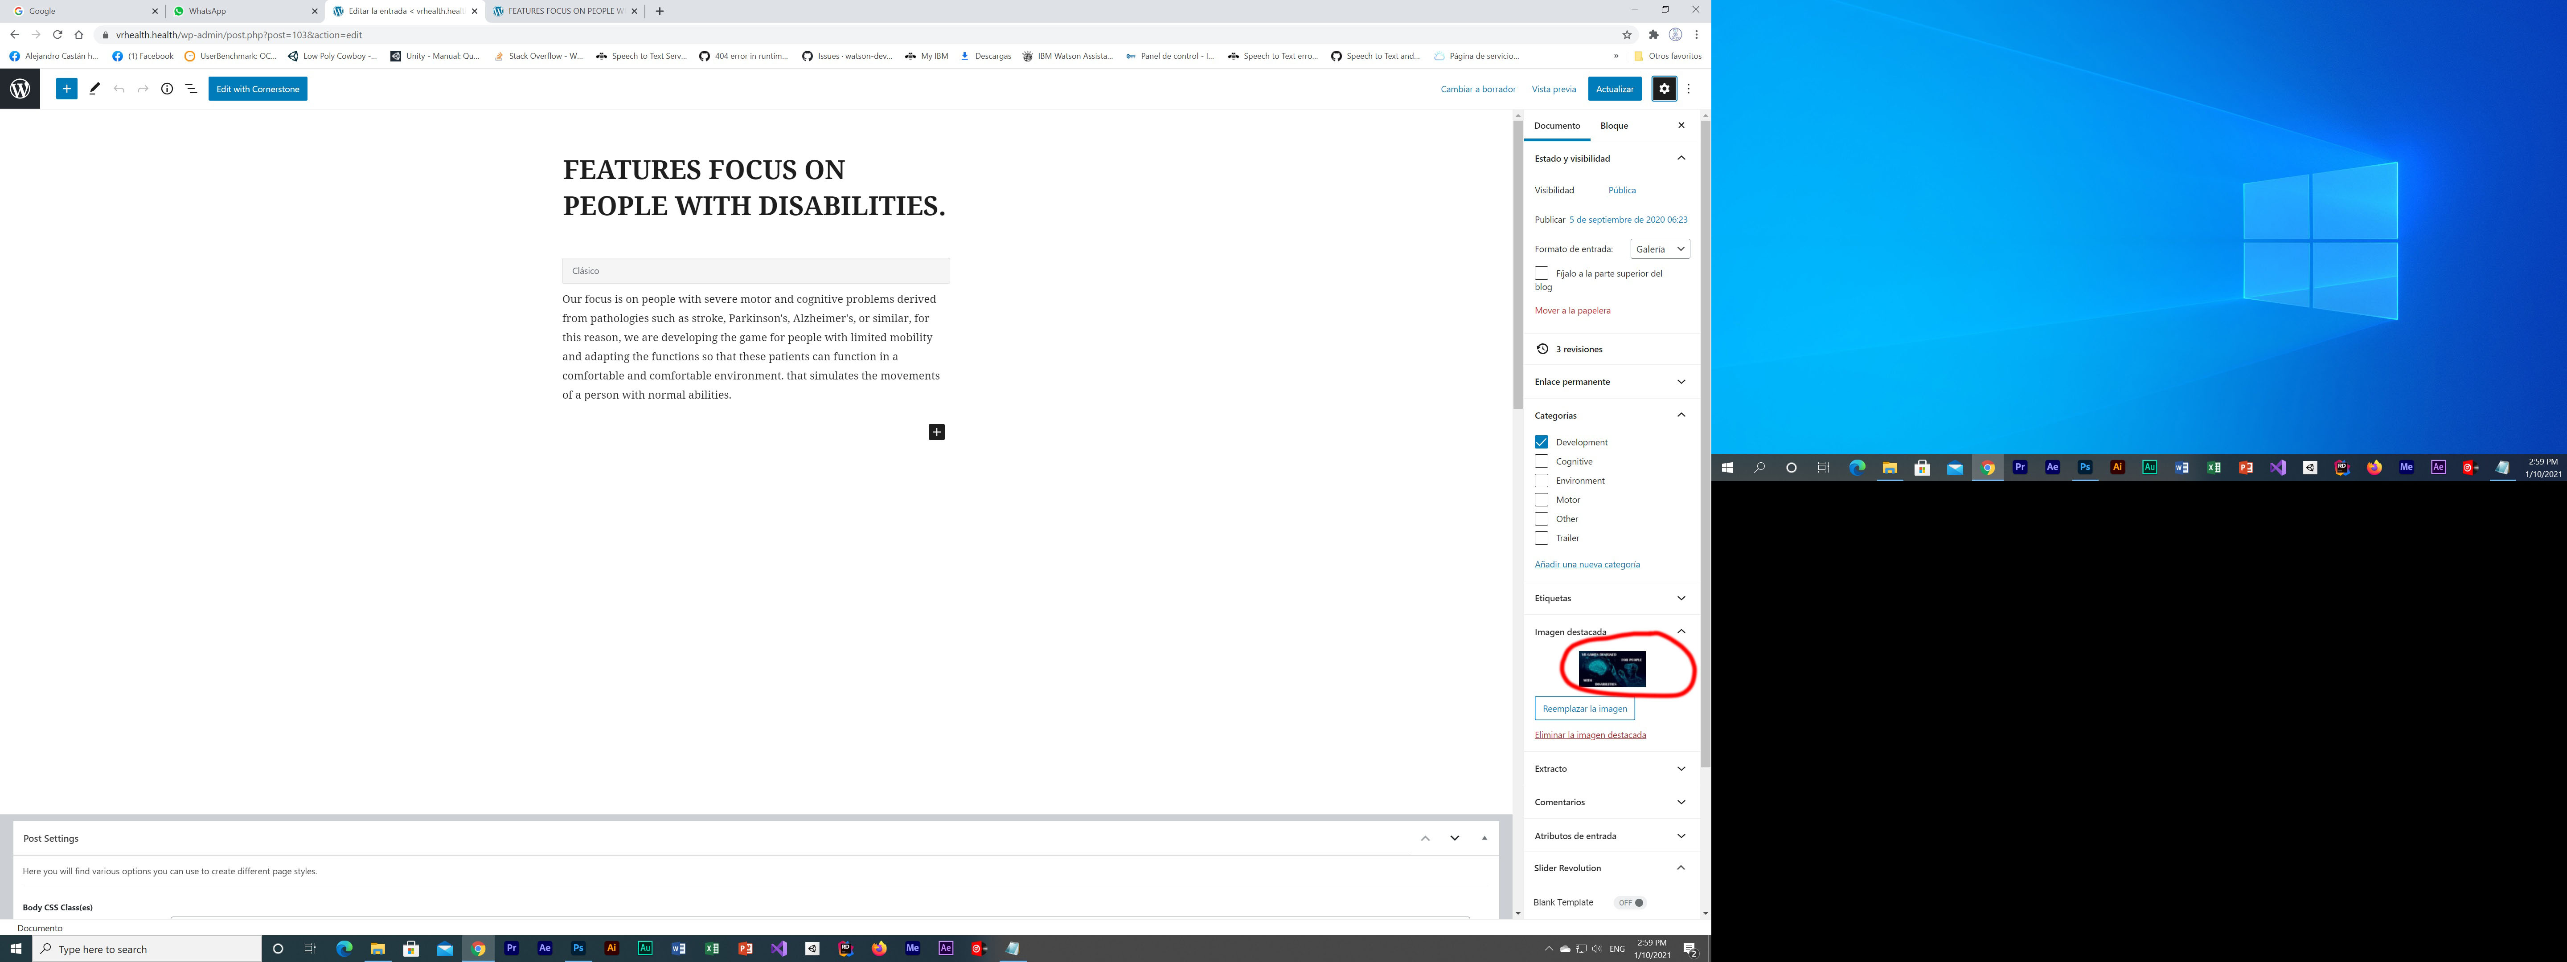Switch to the Bloque tab
This screenshot has height=962, width=2567.
(x=1613, y=126)
